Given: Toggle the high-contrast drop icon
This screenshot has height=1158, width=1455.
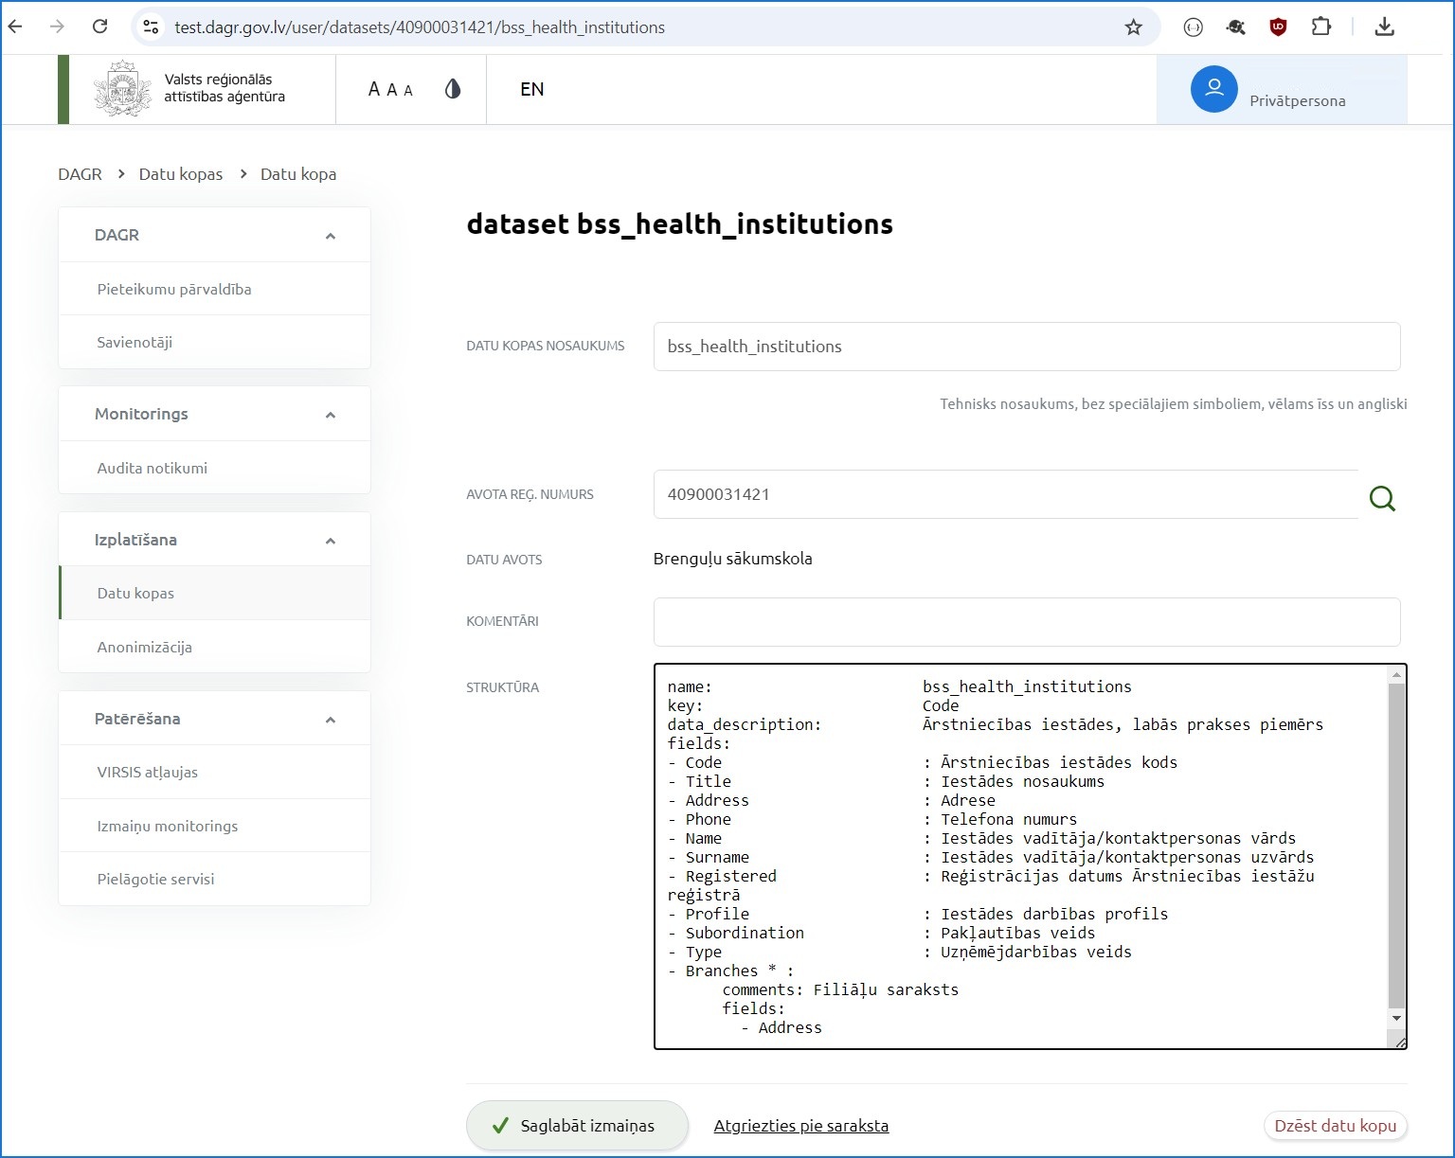Looking at the screenshot, I should tap(453, 89).
